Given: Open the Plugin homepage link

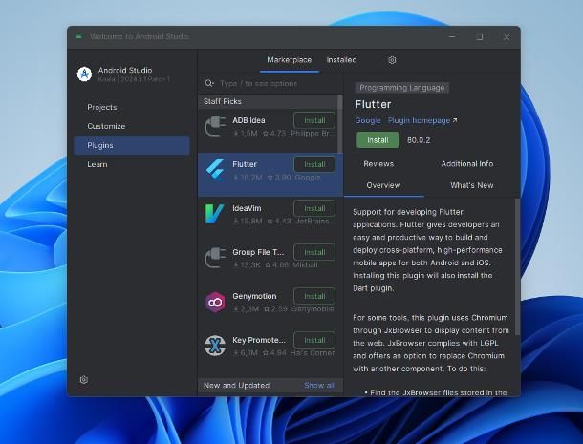Looking at the screenshot, I should tap(422, 120).
